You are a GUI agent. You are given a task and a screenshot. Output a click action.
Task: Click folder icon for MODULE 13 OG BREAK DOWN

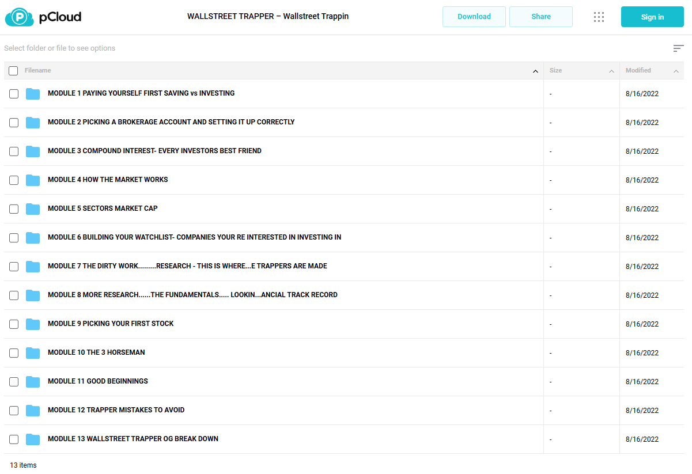coord(33,439)
